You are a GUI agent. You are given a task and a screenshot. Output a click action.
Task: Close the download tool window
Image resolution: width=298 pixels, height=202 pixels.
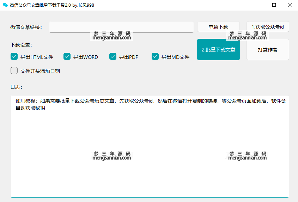point(290,5)
